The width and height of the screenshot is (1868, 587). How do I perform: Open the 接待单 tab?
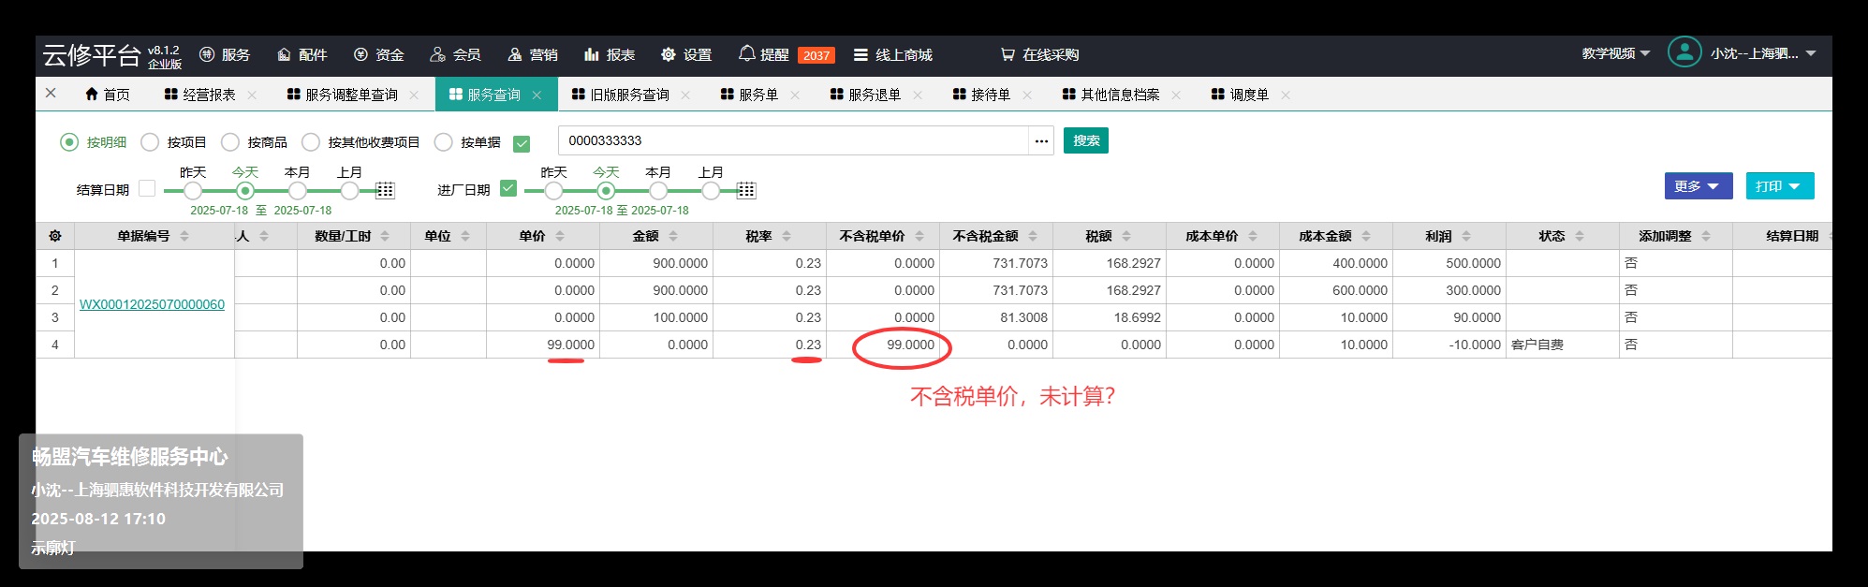(x=990, y=95)
